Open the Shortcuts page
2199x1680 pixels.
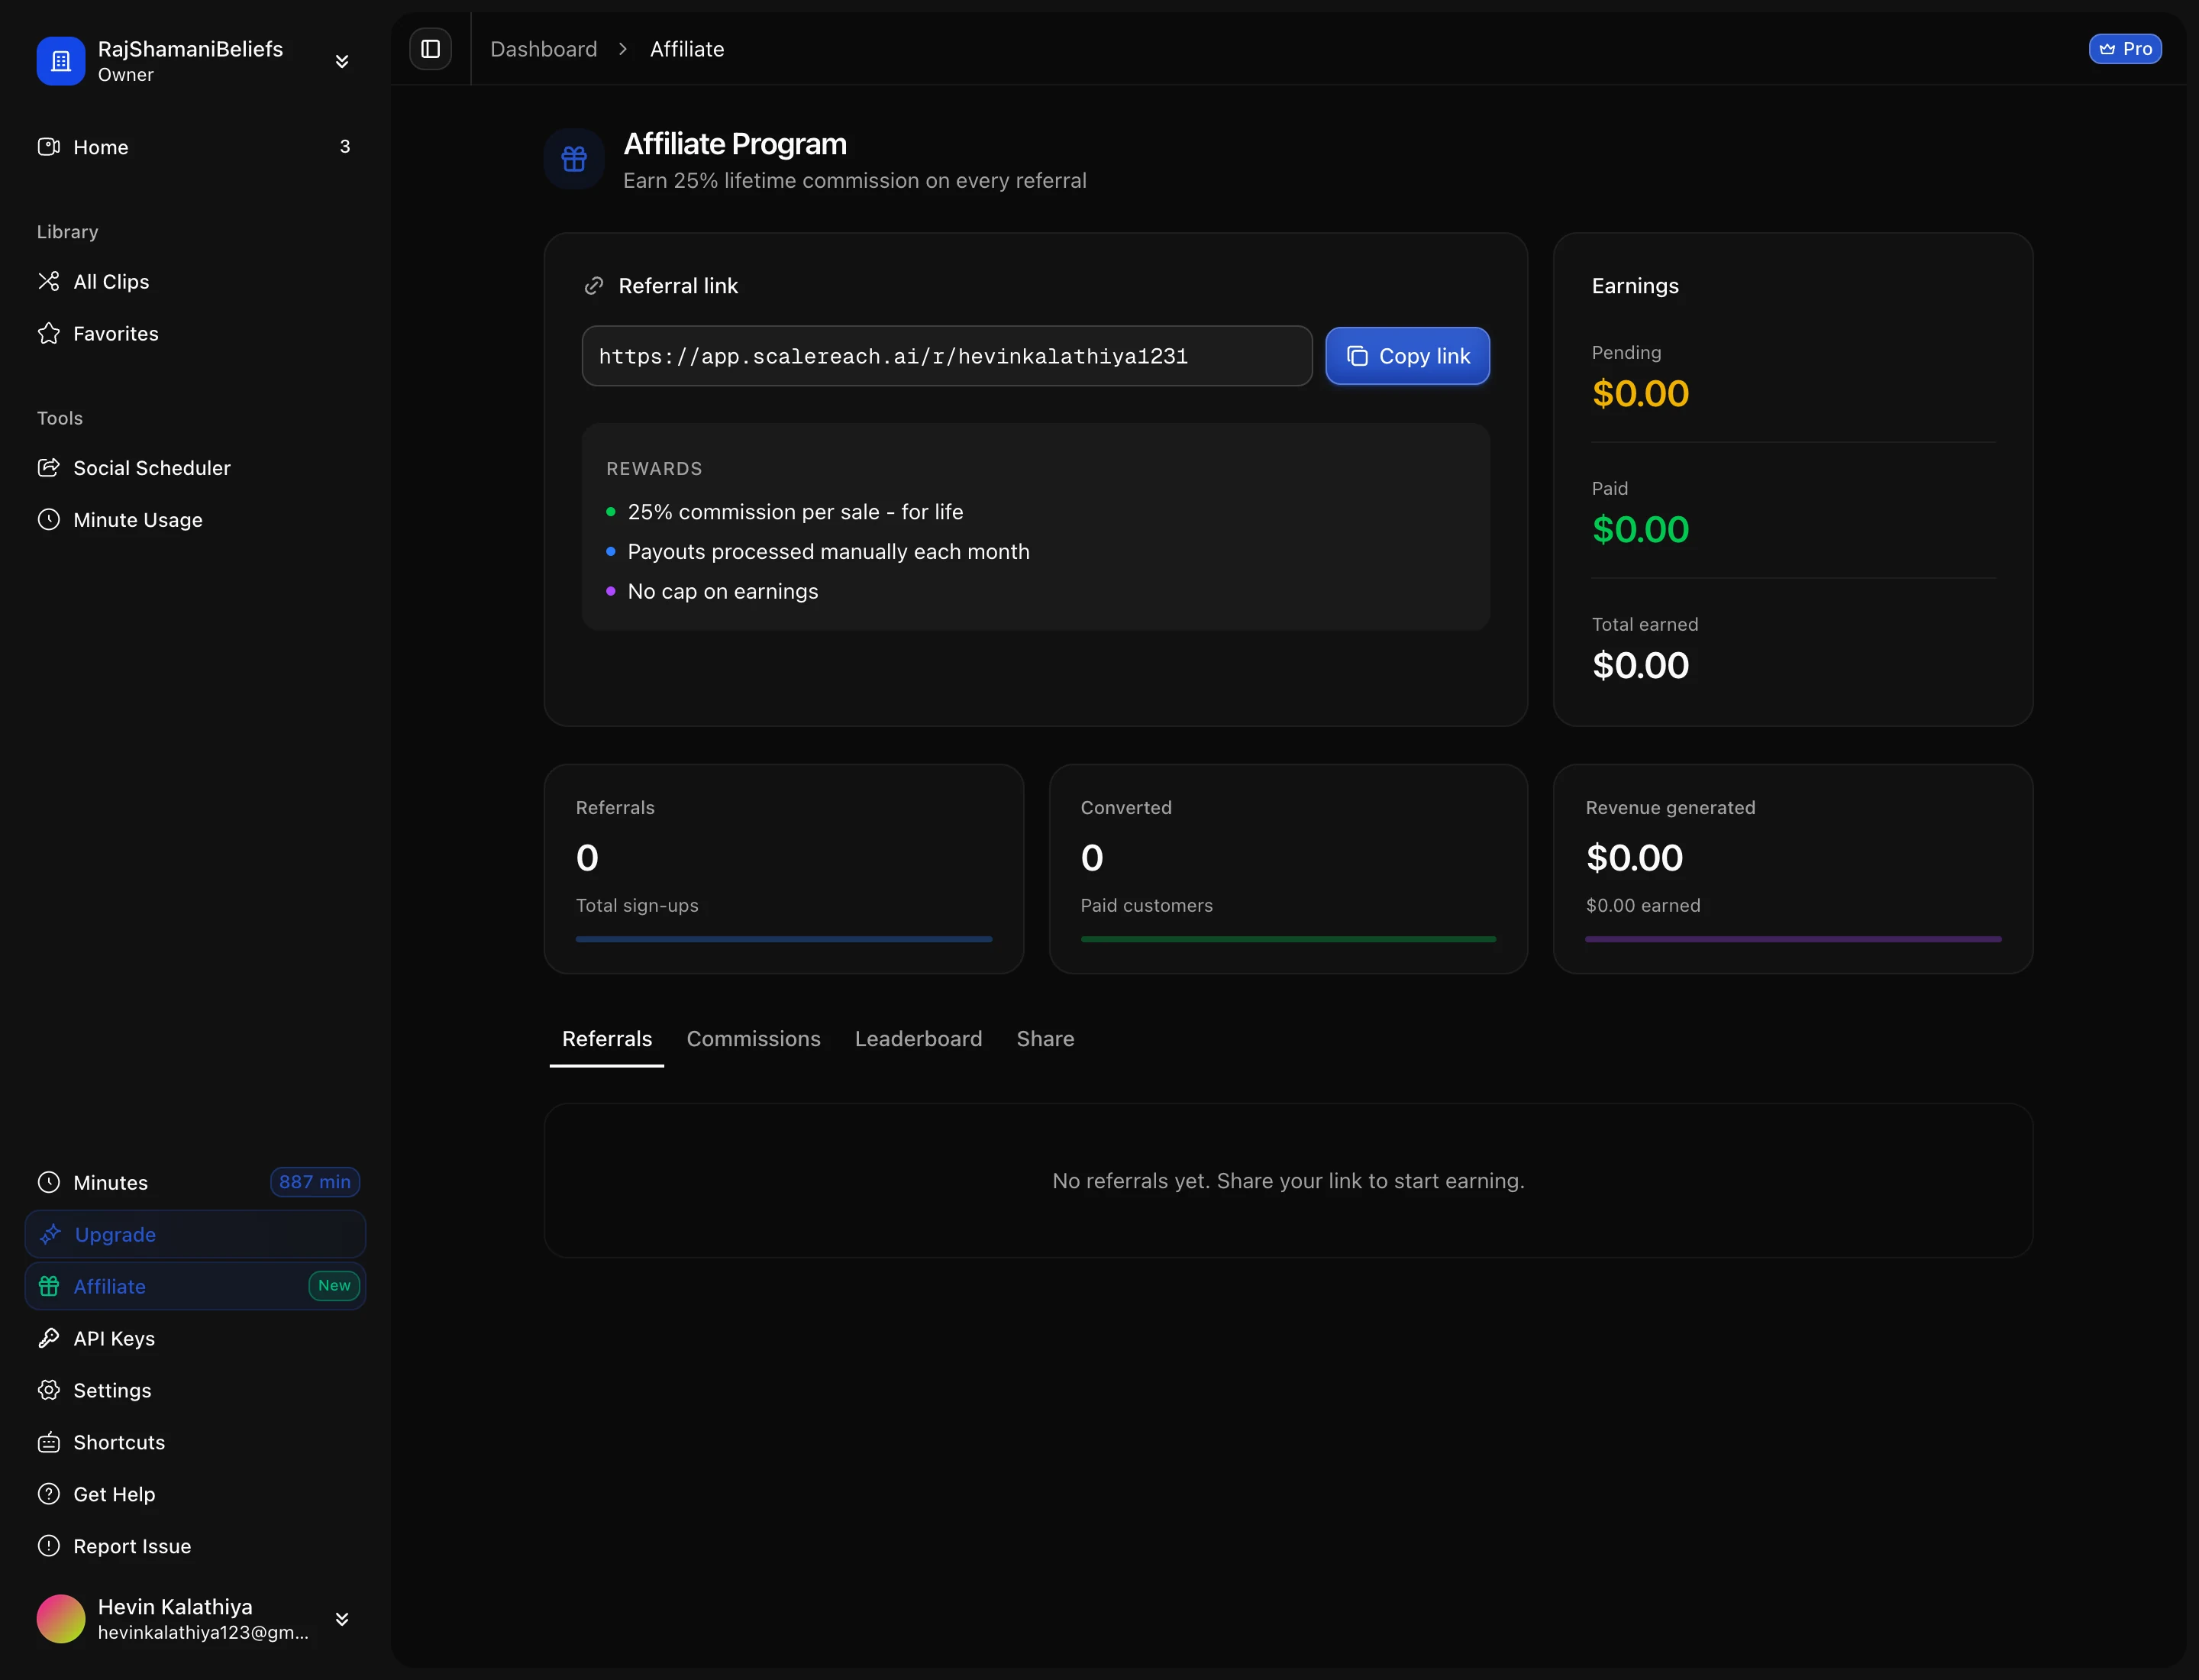tap(195, 1442)
